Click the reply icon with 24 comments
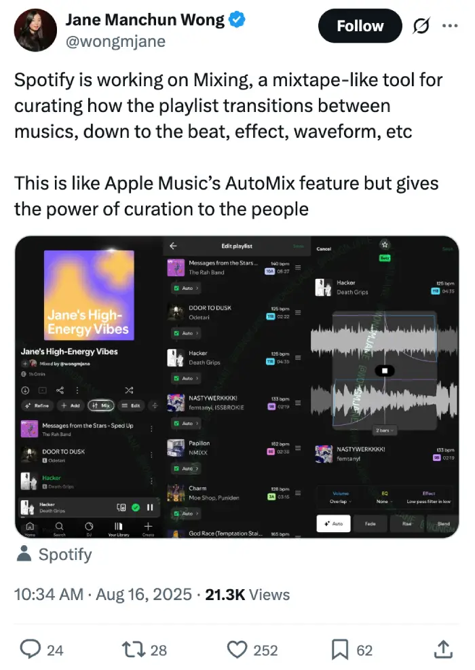The image size is (475, 670). coord(31,650)
